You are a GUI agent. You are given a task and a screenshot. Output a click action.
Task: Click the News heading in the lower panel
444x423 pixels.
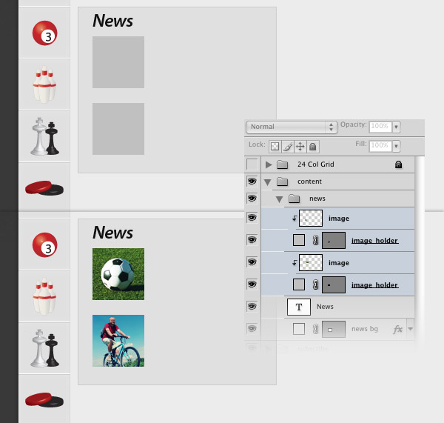(x=112, y=233)
